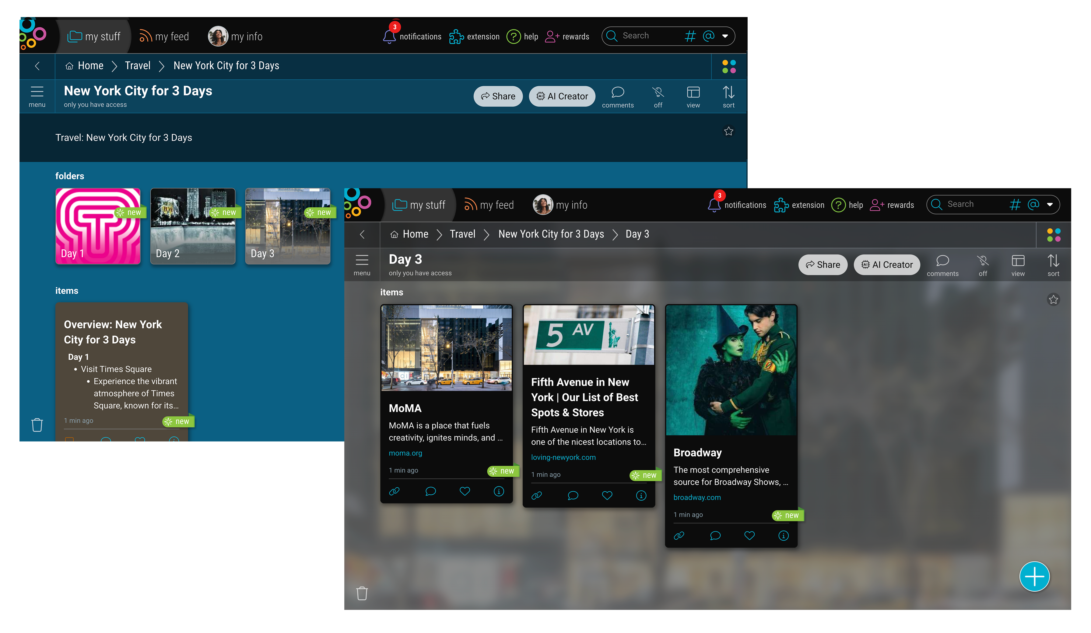Open broadway.com link

pos(696,497)
